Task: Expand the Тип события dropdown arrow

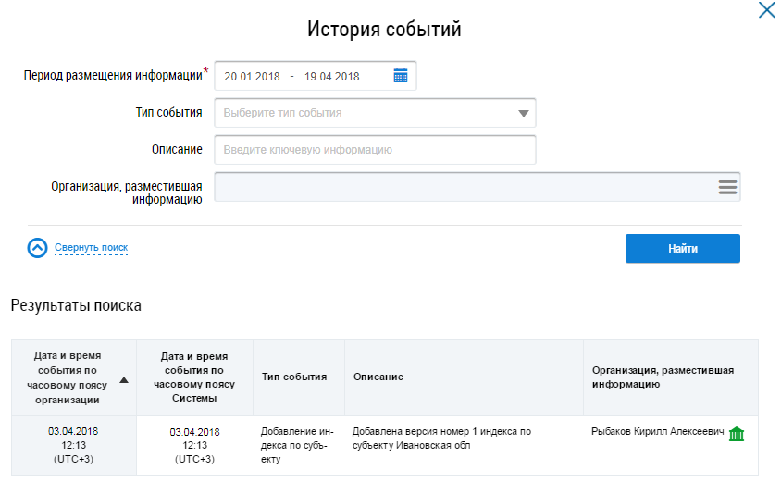Action: [523, 114]
